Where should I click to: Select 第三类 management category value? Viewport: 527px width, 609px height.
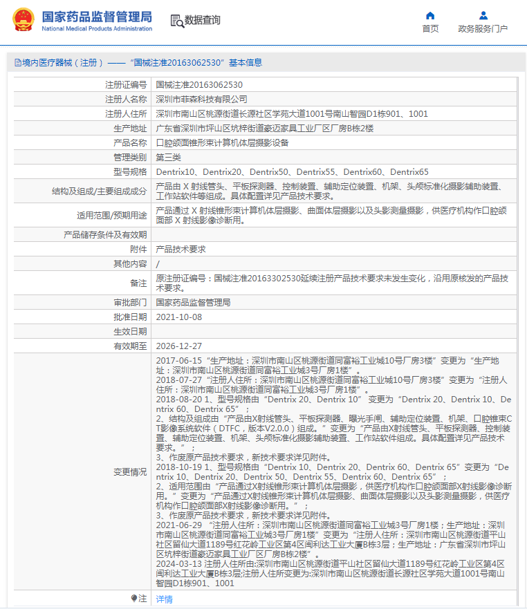click(x=168, y=158)
